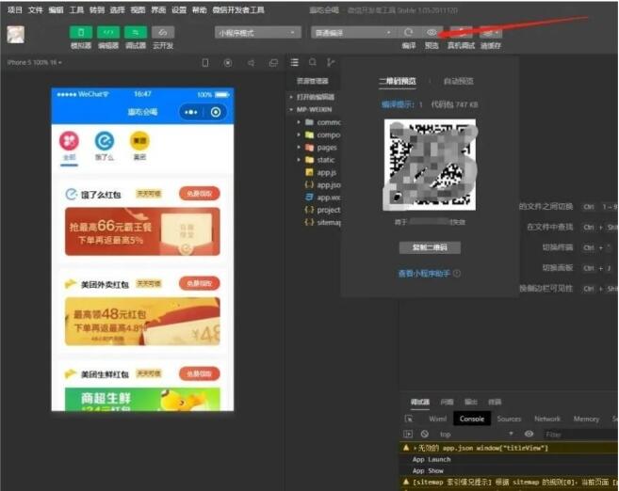Switch to the Network debugger tab
The width and height of the screenshot is (619, 491).
(x=547, y=419)
